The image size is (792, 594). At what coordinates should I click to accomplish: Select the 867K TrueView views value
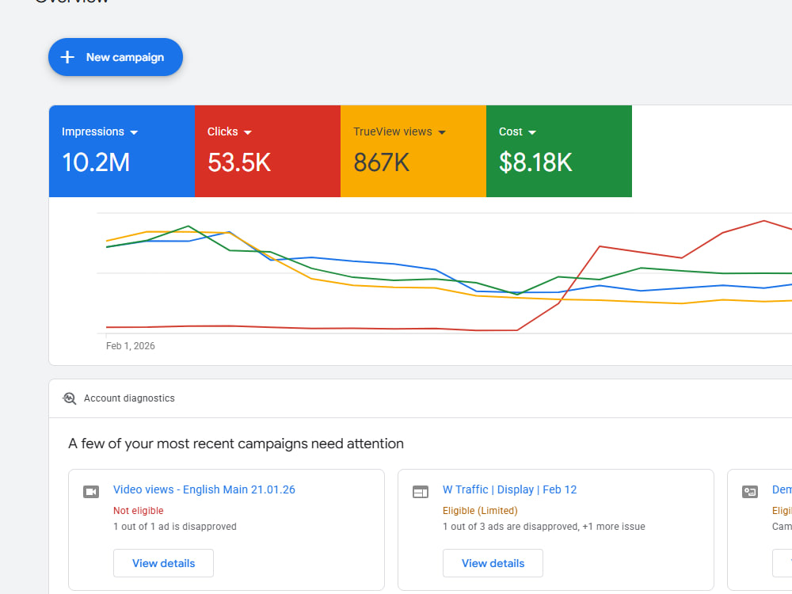[382, 162]
